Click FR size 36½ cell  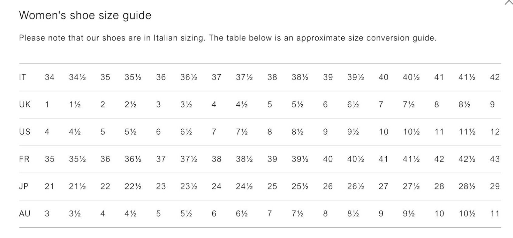click(x=133, y=159)
